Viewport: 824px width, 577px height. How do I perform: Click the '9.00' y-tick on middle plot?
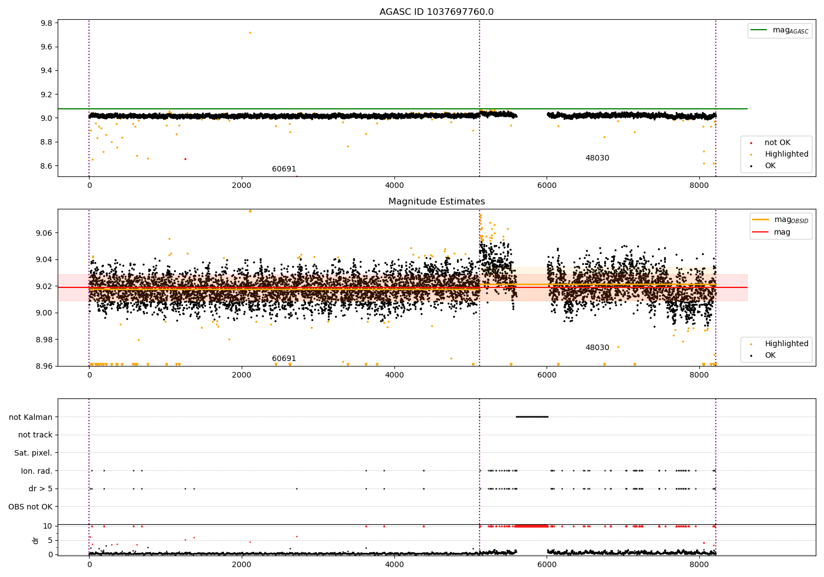(x=44, y=313)
